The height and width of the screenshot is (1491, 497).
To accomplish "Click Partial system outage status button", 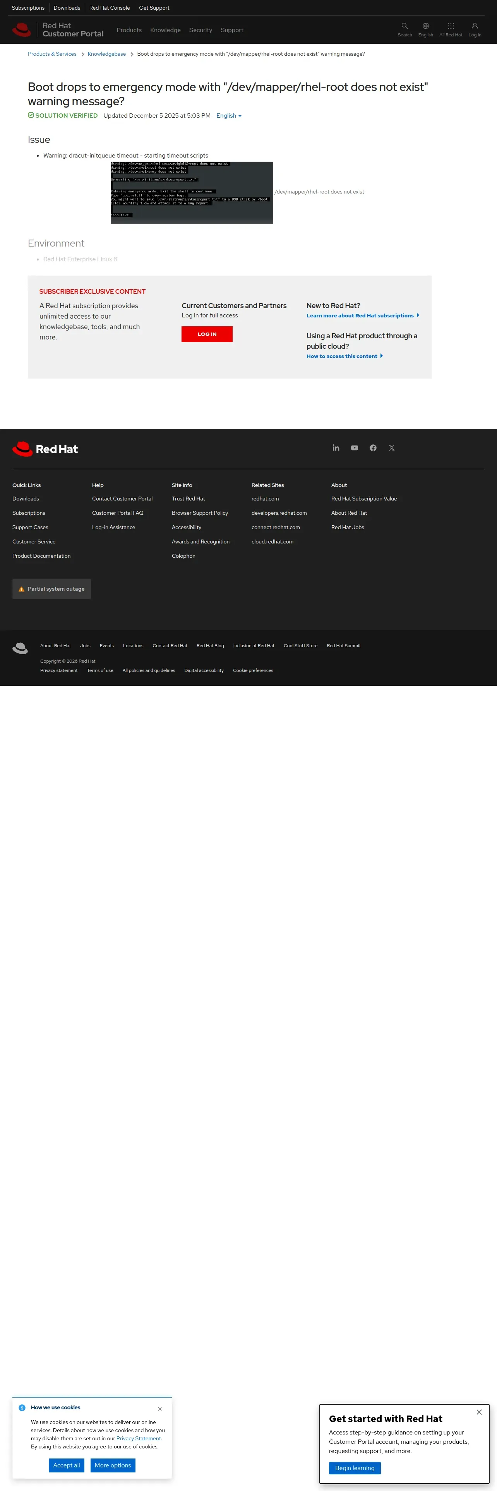I will click(51, 589).
